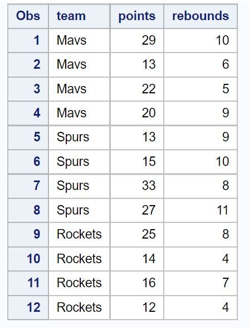Click the points column header
Screen dimensions: 249x328
click(x=137, y=16)
